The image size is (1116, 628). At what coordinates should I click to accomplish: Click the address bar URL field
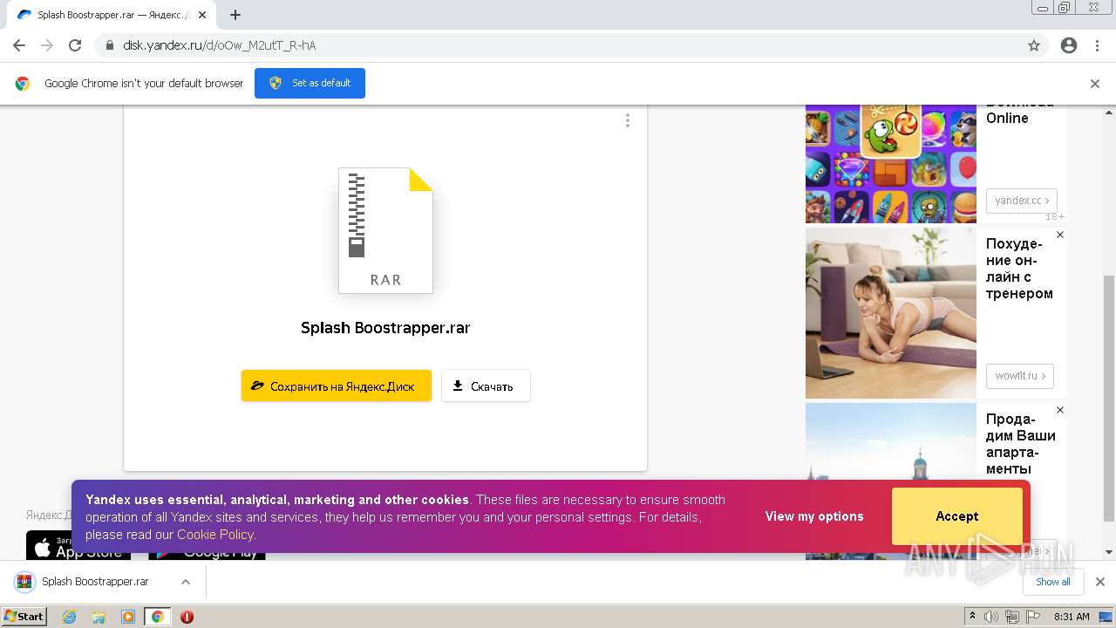558,45
